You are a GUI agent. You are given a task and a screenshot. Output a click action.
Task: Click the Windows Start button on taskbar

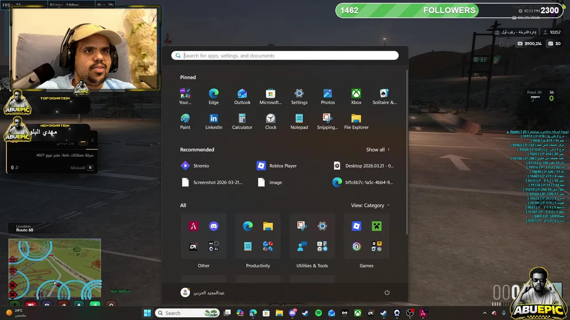(x=147, y=313)
